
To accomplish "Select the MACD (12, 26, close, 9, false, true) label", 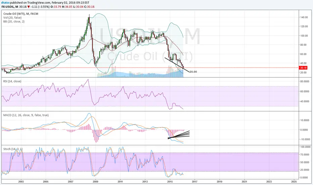I will 26,115.
